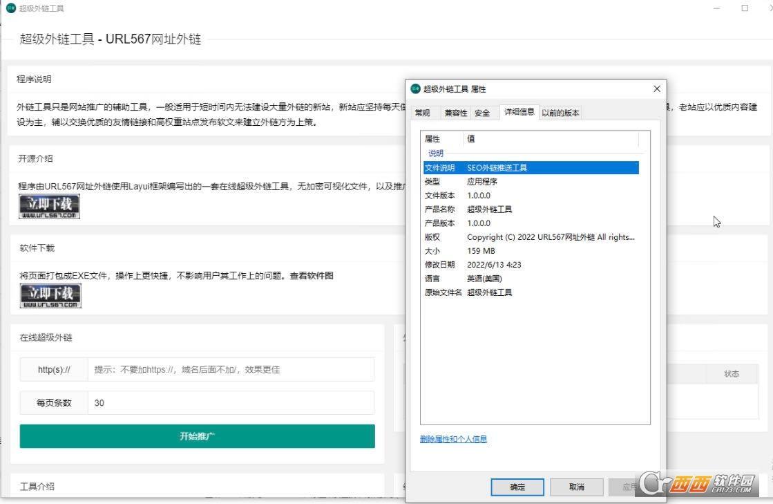Click the app icon in main title bar
Screen dimensions: 773x504
tap(10, 8)
